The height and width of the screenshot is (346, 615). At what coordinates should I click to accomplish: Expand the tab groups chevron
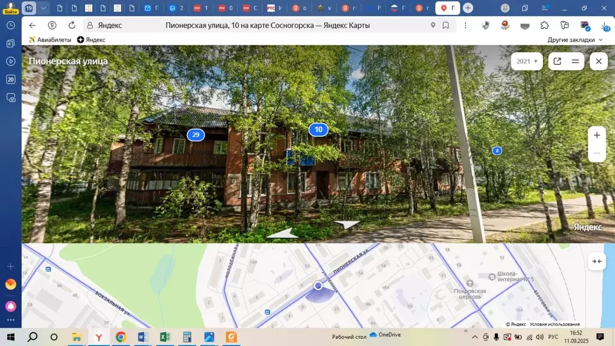[x=43, y=8]
